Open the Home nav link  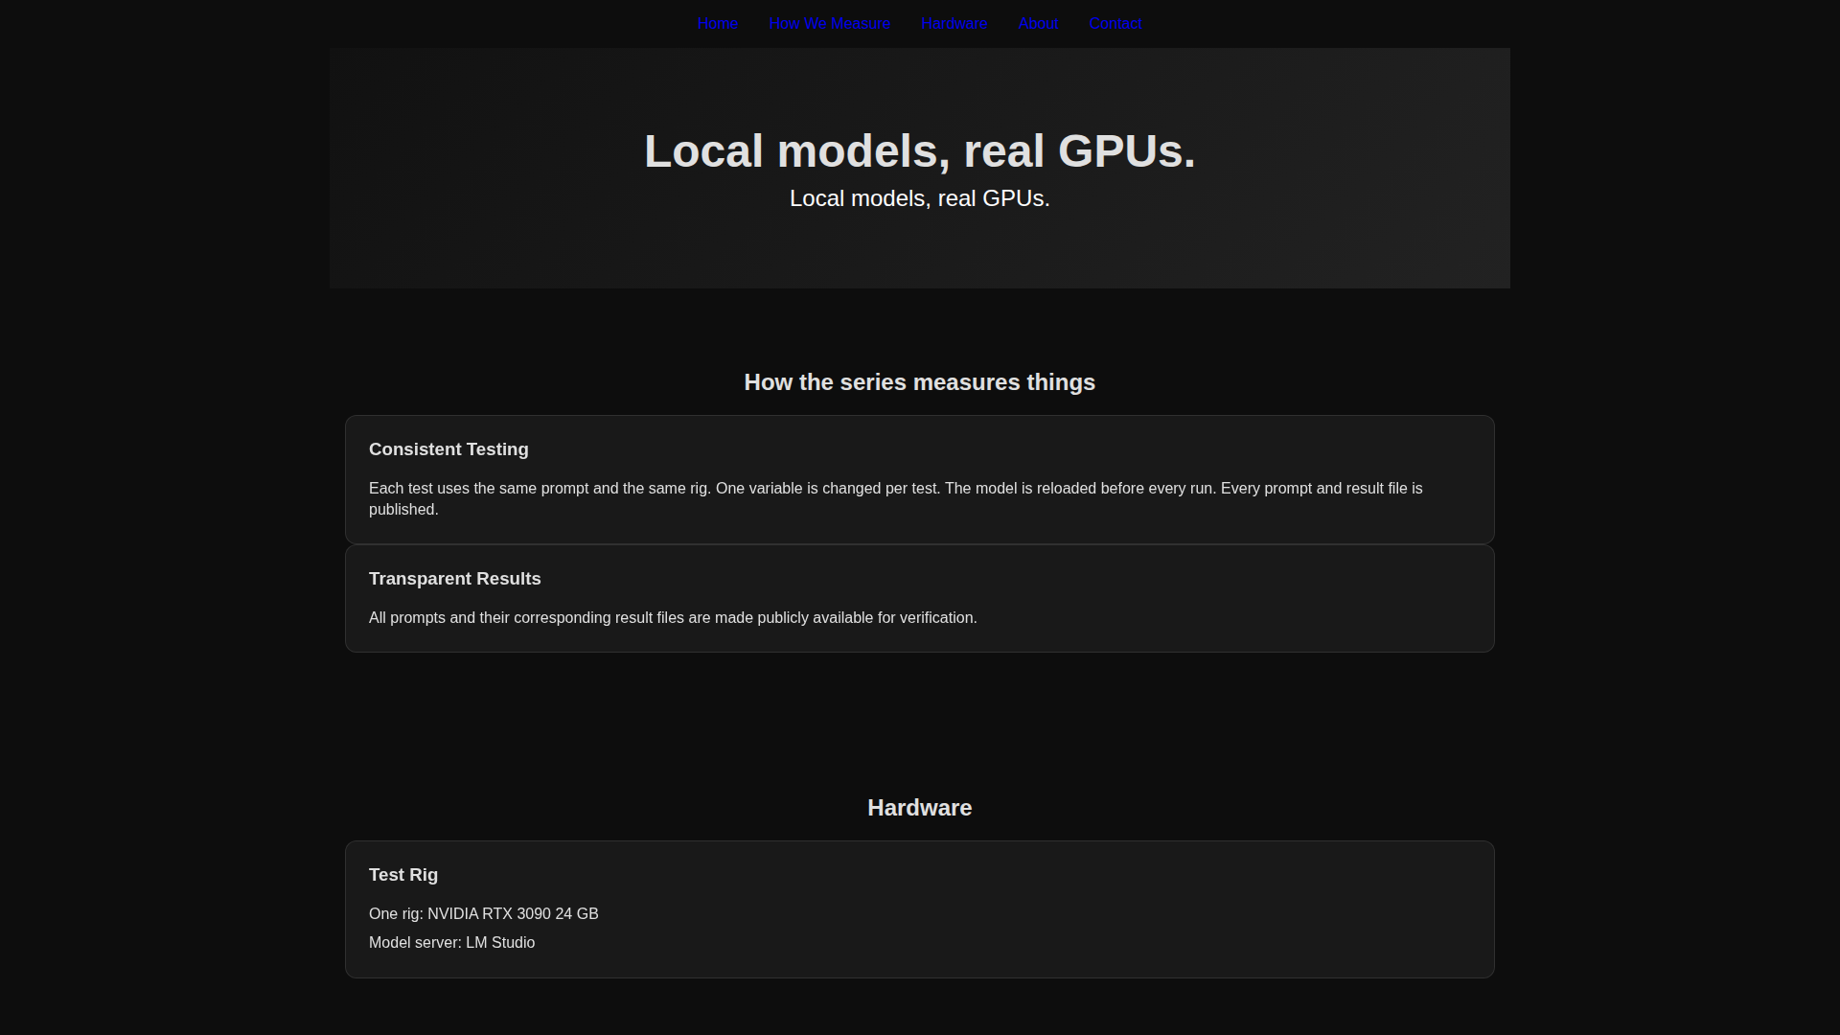(x=717, y=24)
